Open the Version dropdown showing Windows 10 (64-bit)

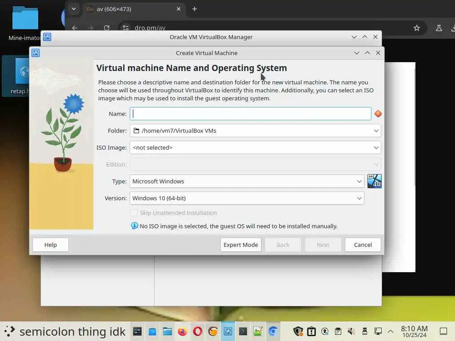tap(247, 198)
